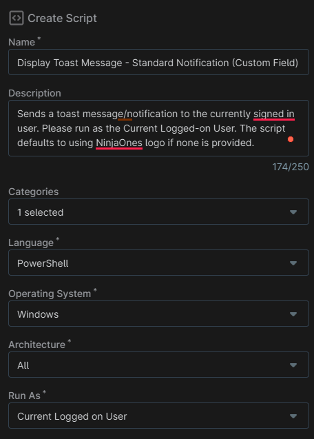Click the underlined 'signed in' phrase
The height and width of the screenshot is (439, 314).
click(x=274, y=114)
